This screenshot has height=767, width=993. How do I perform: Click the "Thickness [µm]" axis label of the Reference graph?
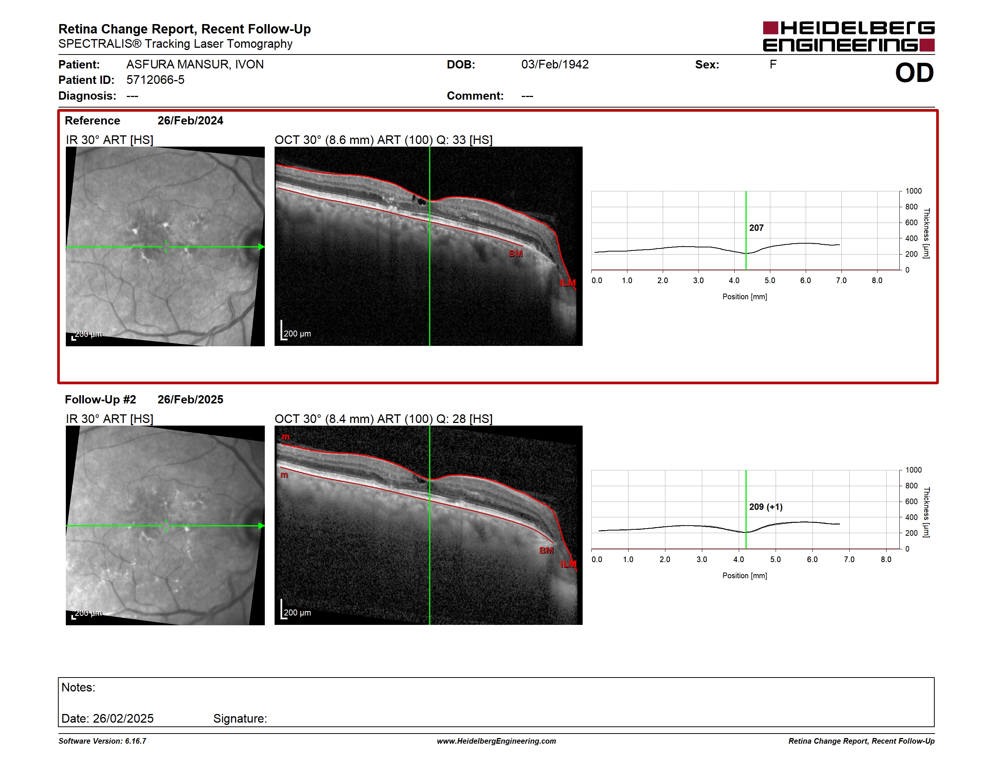[926, 233]
